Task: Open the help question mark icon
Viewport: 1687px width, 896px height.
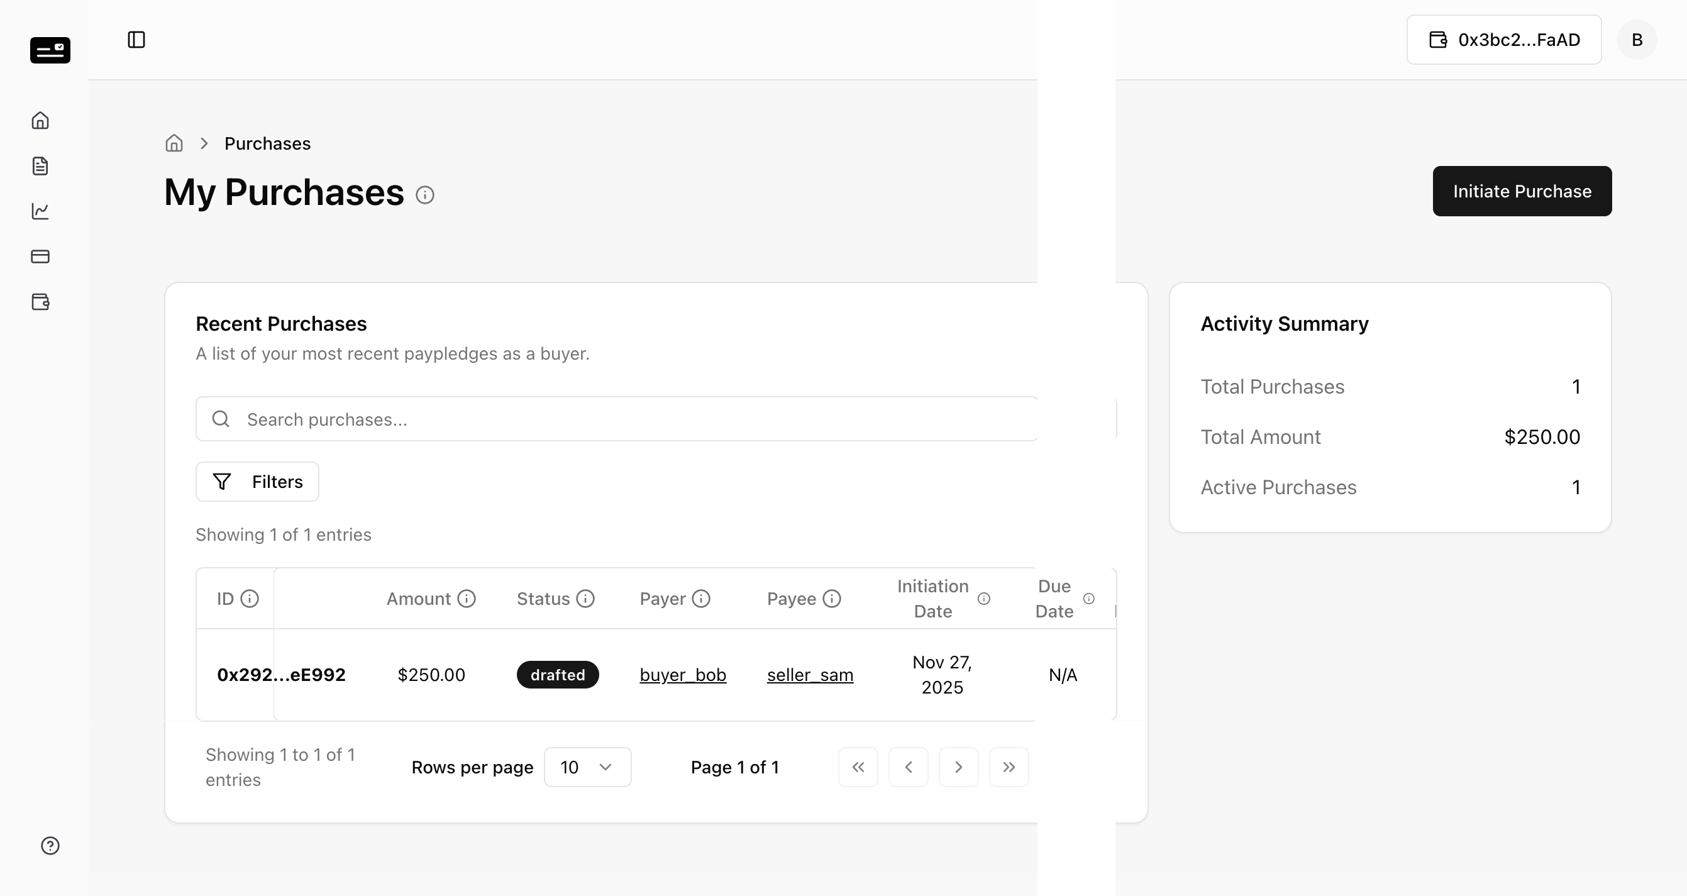Action: tap(50, 846)
